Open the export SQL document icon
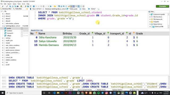 (28, 6)
